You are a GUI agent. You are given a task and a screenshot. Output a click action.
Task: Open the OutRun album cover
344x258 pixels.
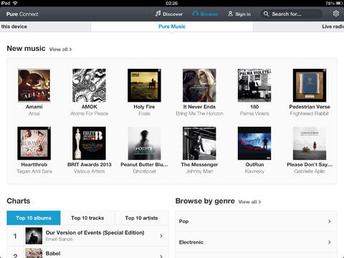tap(254, 143)
